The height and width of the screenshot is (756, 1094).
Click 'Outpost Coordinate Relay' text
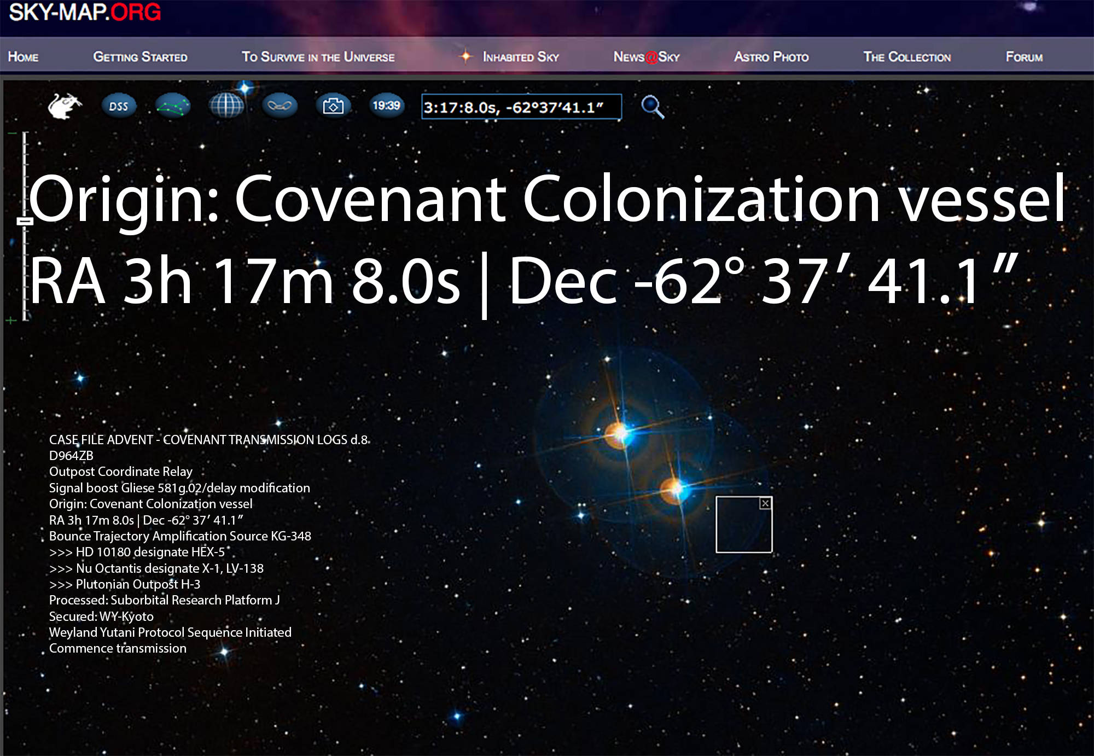(x=121, y=472)
